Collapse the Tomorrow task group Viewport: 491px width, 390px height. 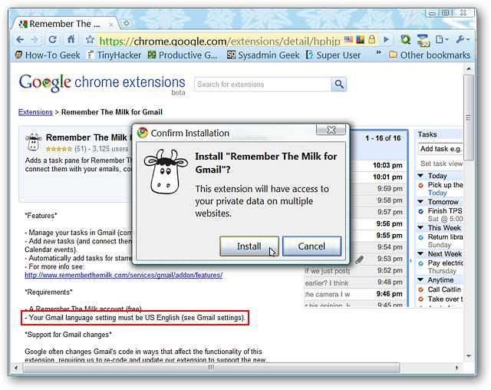click(420, 201)
